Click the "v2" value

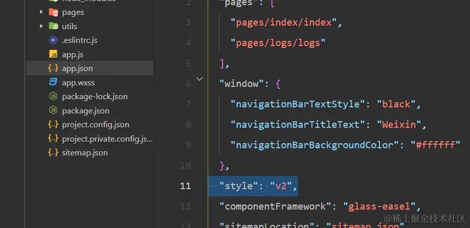281,186
